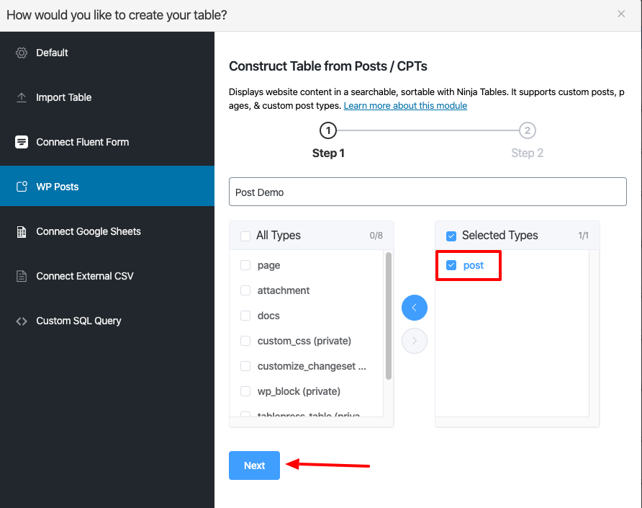The image size is (642, 508).
Task: Click the grey right-arrow transfer button
Action: [415, 341]
